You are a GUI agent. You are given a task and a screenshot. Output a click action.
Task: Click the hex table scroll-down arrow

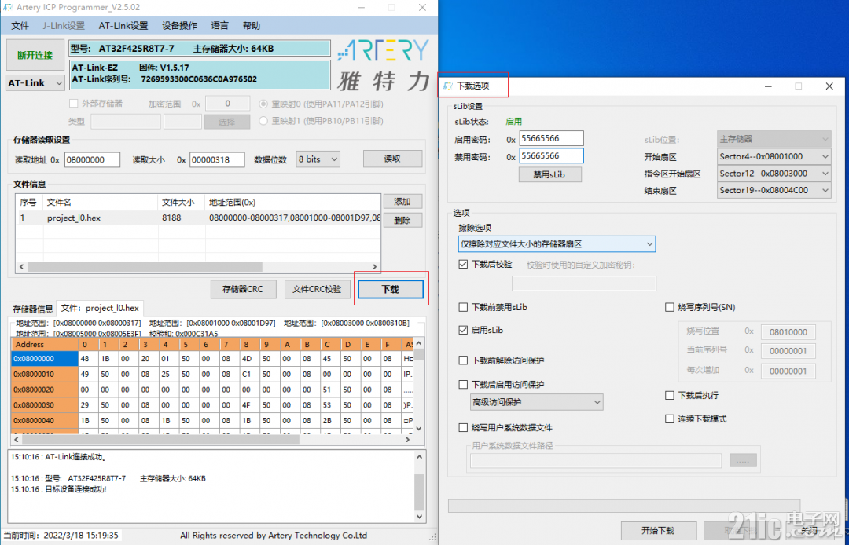(x=418, y=428)
